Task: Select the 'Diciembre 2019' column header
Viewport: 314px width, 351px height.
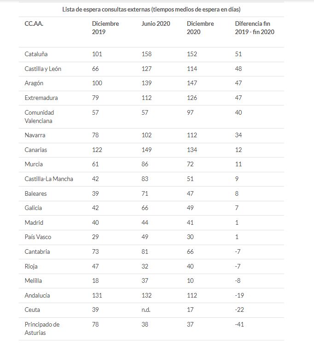Action: [x=105, y=28]
